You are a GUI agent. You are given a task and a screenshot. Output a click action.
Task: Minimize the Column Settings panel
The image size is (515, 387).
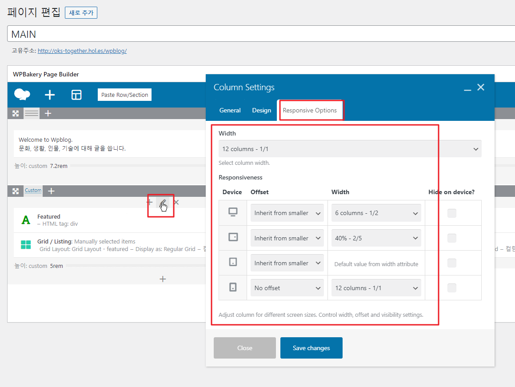[x=467, y=90]
